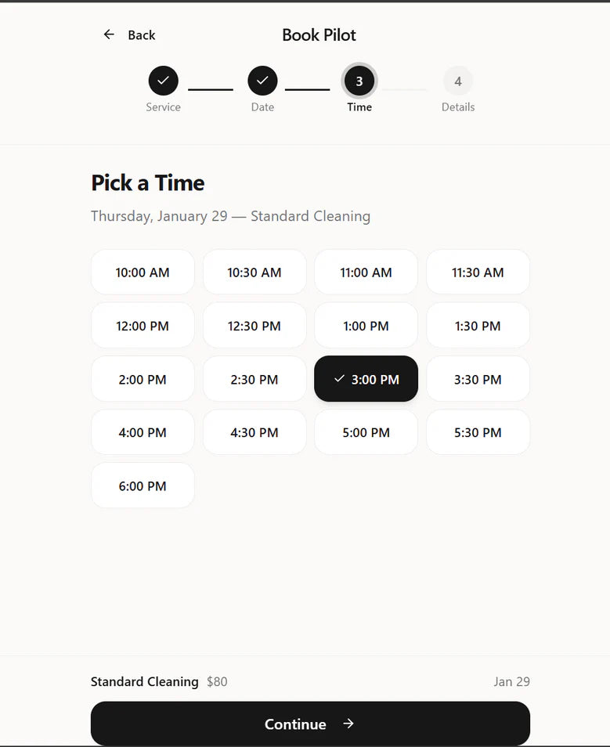Click the Back link at top left
The image size is (610, 747).
tap(140, 34)
